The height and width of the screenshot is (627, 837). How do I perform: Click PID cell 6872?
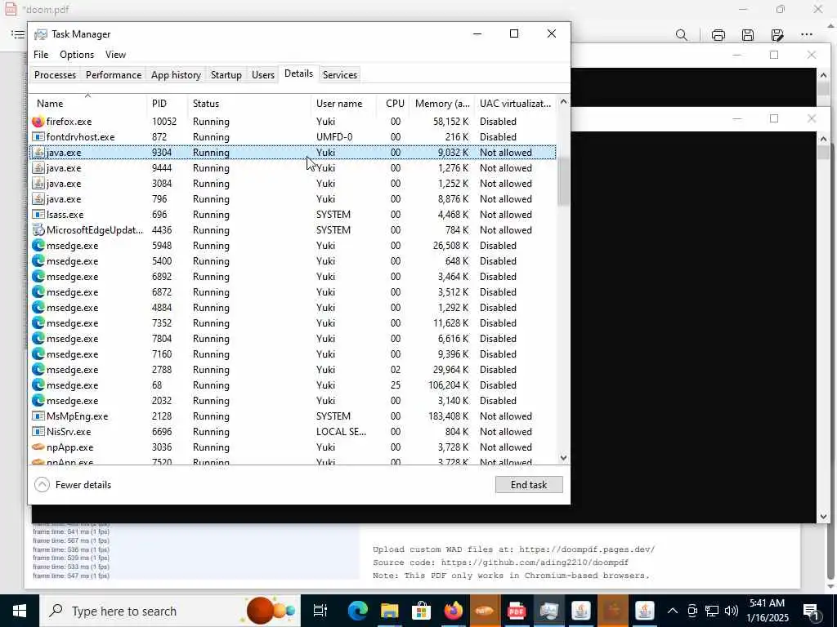tap(162, 292)
